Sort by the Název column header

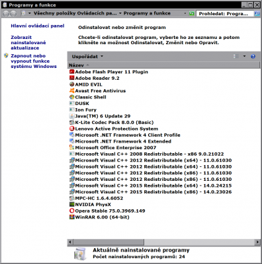click(163, 65)
